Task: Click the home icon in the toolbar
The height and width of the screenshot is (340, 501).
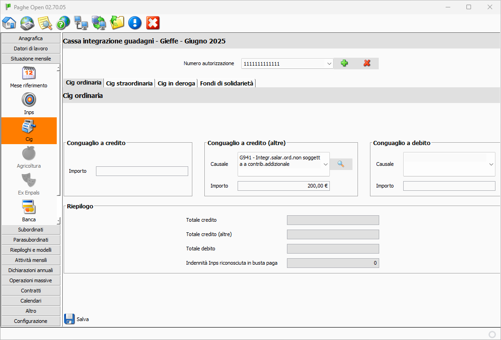Action: click(9, 23)
